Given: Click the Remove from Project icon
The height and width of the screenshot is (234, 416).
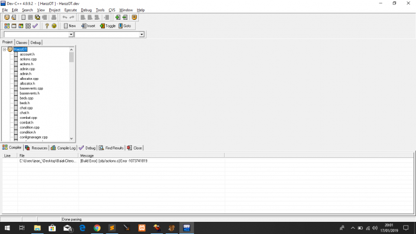Looking at the screenshot, I should 125,17.
